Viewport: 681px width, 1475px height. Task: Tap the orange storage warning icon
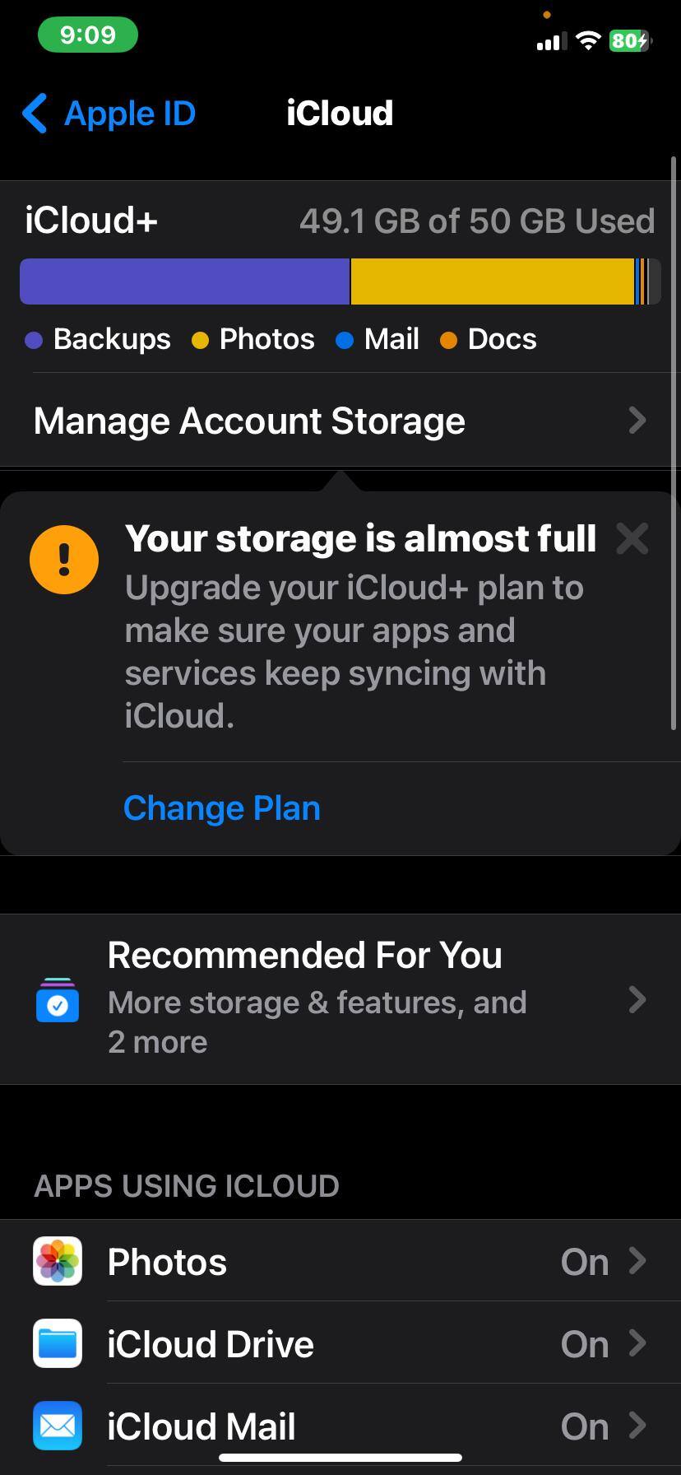click(64, 560)
